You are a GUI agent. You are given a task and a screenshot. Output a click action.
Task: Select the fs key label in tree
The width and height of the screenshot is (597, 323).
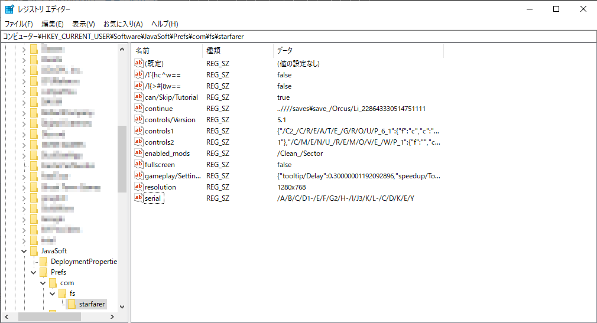tap(72, 293)
